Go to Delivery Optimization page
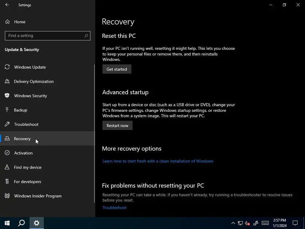This screenshot has height=229, width=305. click(x=47, y=81)
